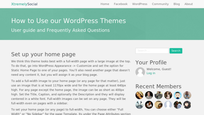Select first avatar in second members row
204x115 pixels.
click(139, 105)
